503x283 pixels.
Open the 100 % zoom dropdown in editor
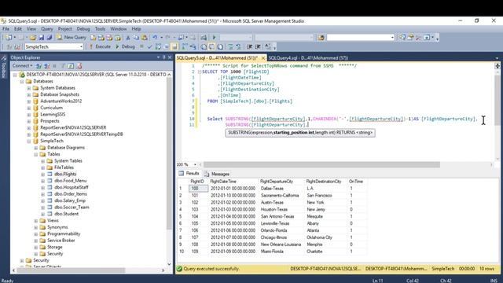pos(195,164)
